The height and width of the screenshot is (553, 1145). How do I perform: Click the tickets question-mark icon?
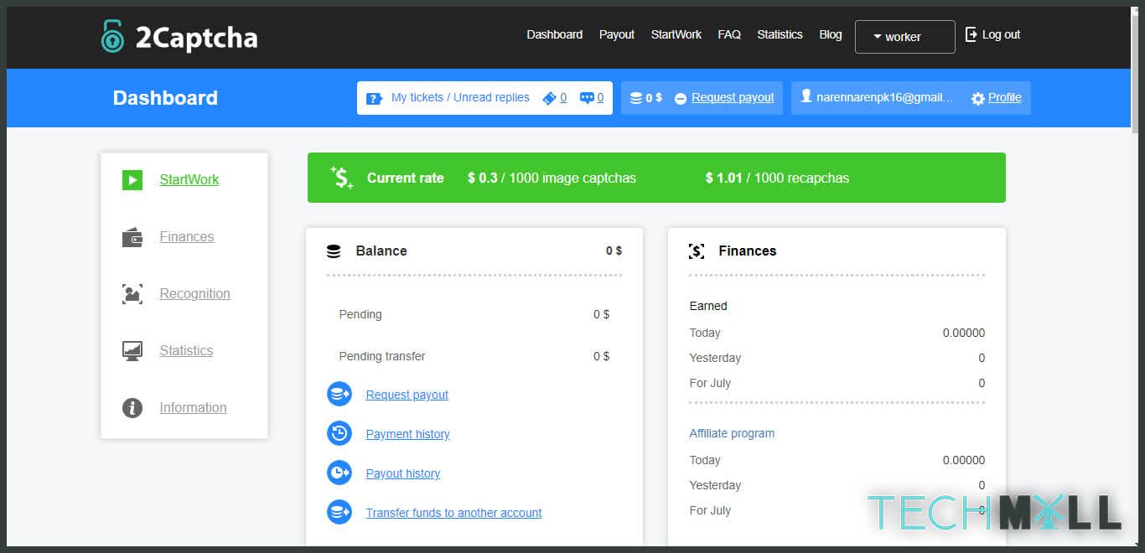coord(375,98)
